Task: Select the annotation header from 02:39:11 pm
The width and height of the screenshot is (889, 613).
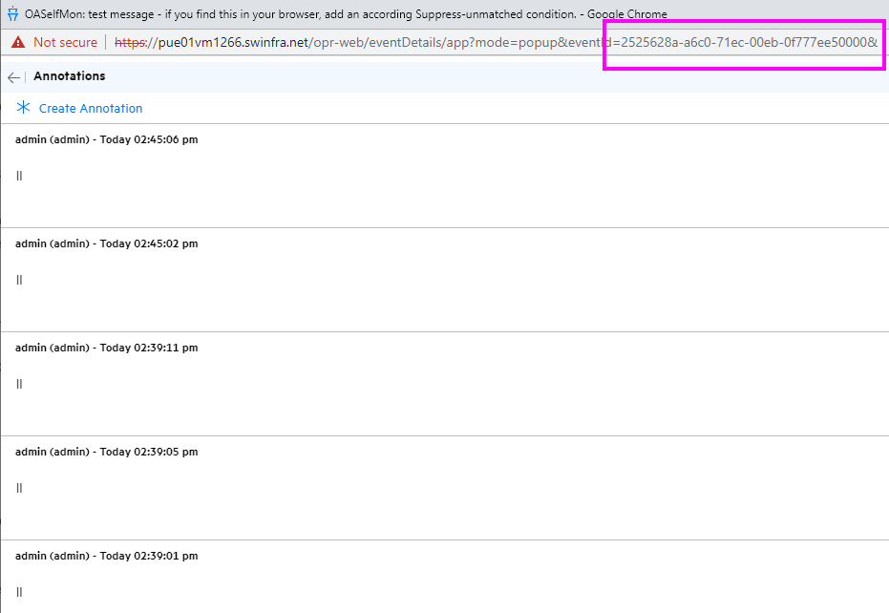Action: (107, 348)
